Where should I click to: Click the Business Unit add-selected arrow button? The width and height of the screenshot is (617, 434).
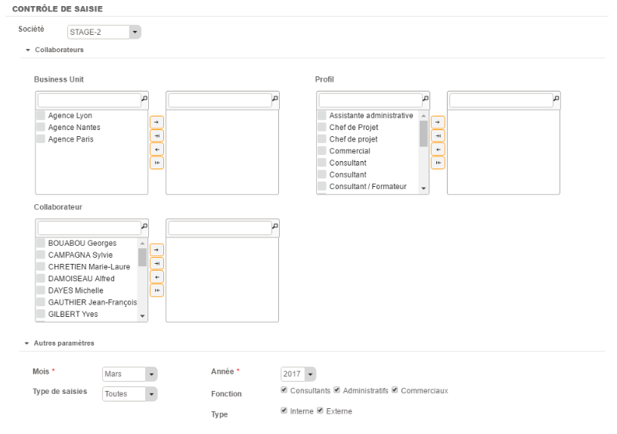pos(157,122)
